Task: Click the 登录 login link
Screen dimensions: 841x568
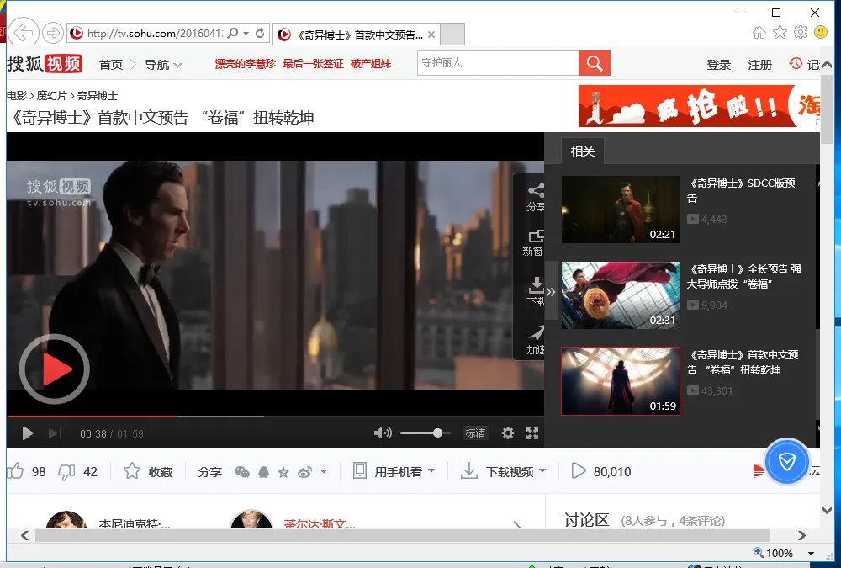Action: pos(719,65)
